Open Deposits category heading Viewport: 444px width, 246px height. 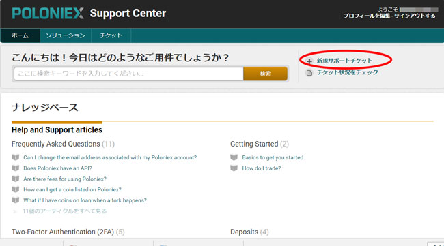click(x=244, y=232)
